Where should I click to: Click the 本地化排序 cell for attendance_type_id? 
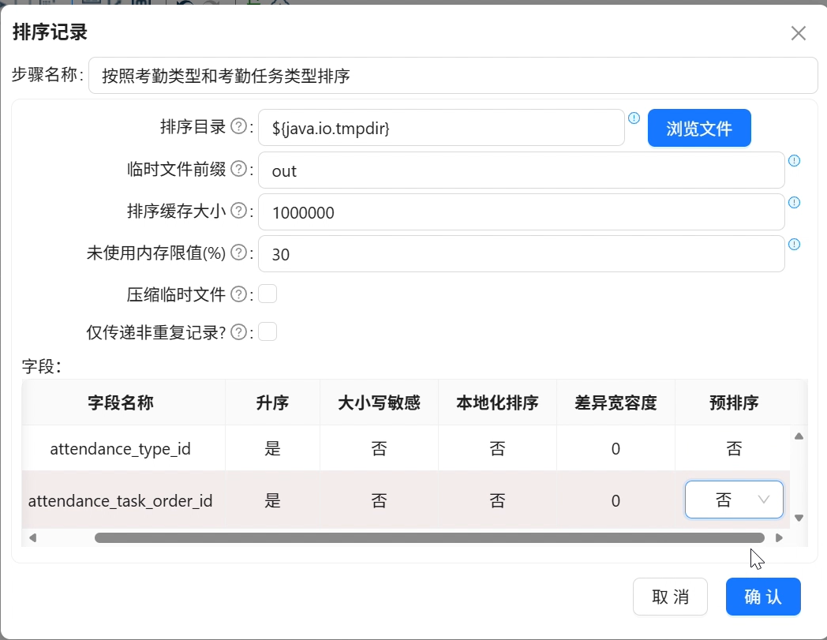tap(497, 448)
